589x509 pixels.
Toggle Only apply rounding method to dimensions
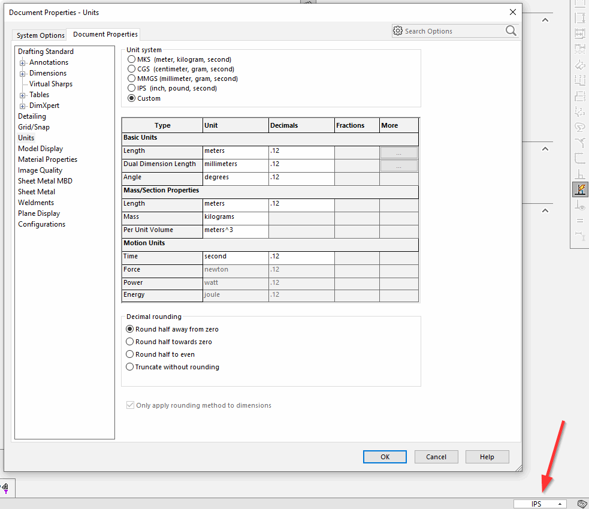pos(130,405)
